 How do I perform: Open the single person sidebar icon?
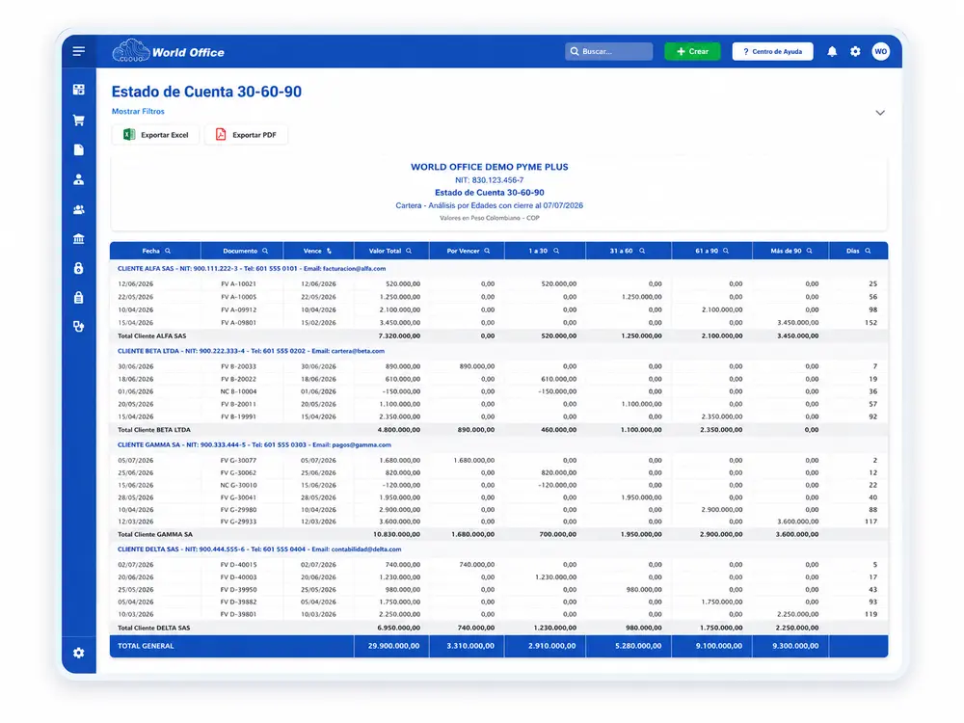tap(79, 179)
